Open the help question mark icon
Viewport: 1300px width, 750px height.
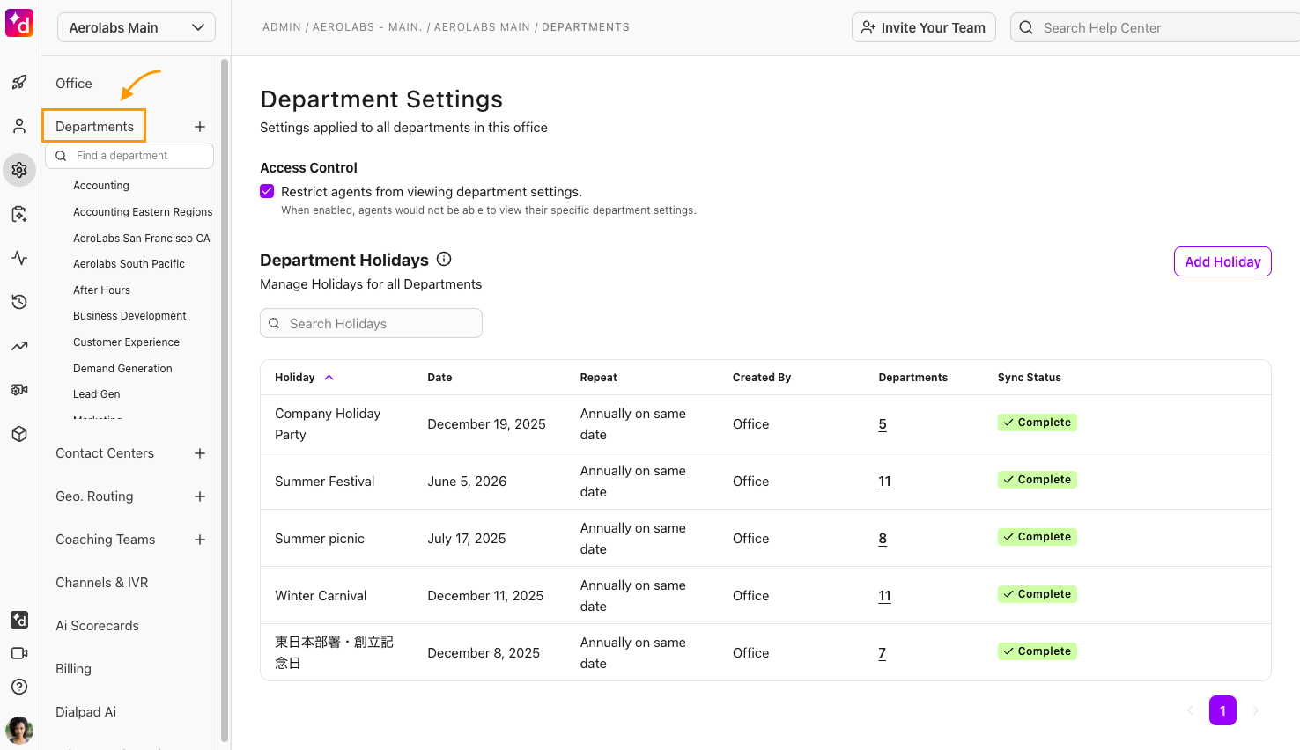(19, 687)
